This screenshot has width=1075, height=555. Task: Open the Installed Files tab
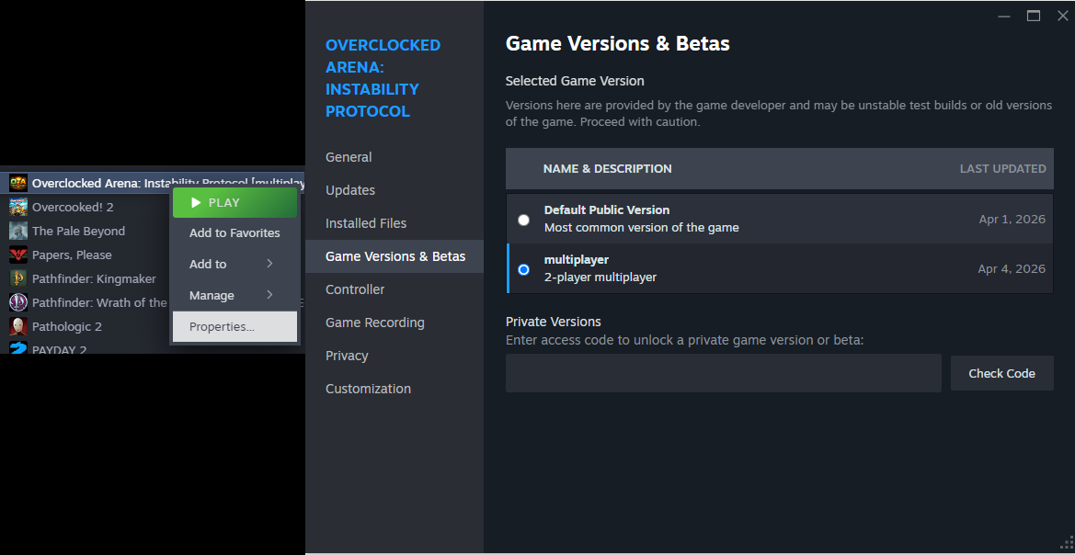coord(395,223)
